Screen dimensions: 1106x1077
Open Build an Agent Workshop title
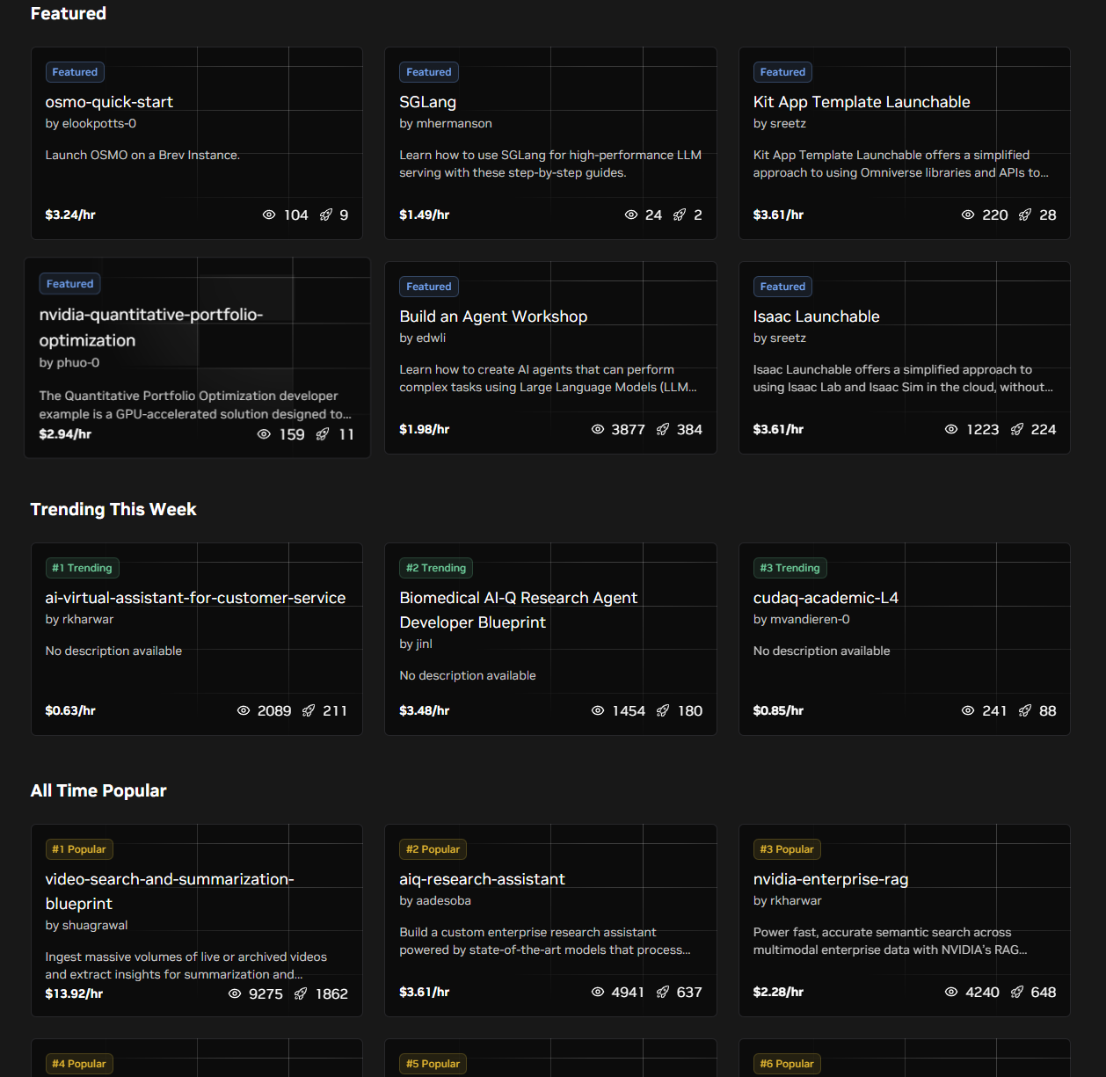[x=493, y=317]
